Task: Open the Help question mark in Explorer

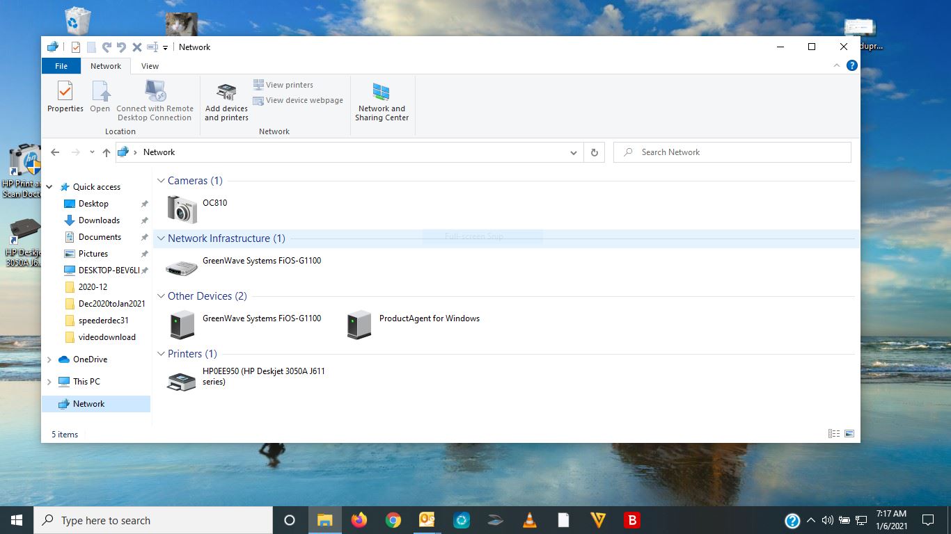Action: (x=851, y=65)
